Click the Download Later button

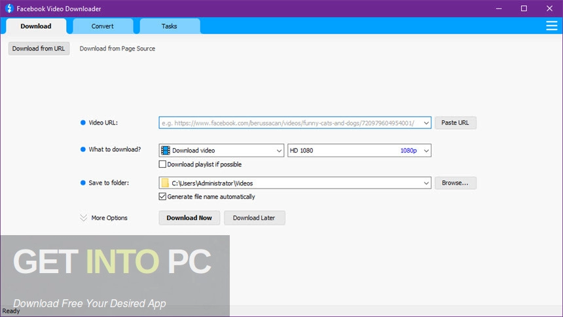point(254,218)
